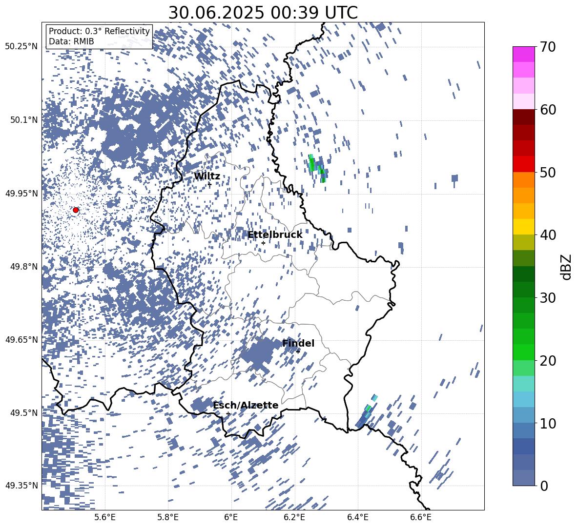This screenshot has height=527, width=578.
Task: Click the 6.4°E longitude label
Action: click(357, 517)
